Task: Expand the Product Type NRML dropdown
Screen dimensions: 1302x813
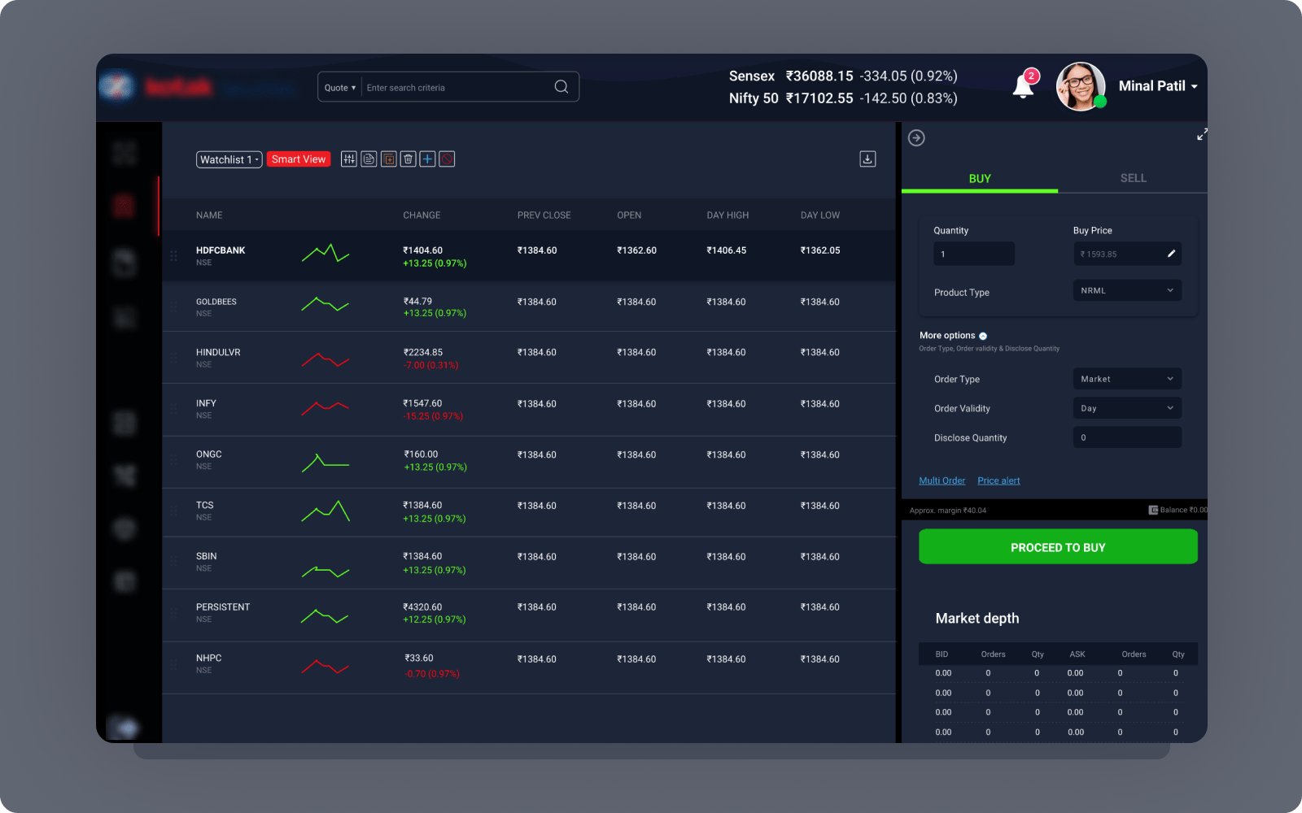Action: point(1127,290)
